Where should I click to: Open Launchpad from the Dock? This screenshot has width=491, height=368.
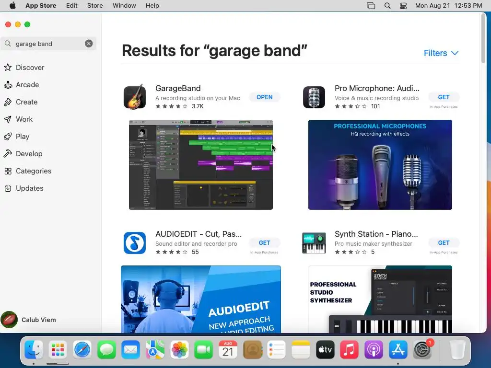pos(58,349)
